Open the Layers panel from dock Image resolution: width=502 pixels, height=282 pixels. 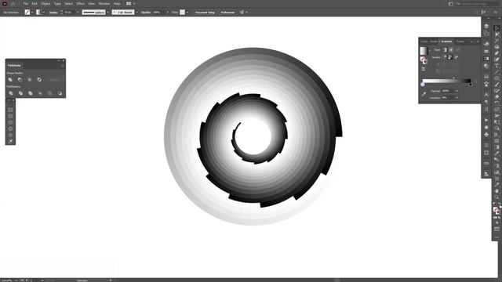pyautogui.click(x=486, y=26)
